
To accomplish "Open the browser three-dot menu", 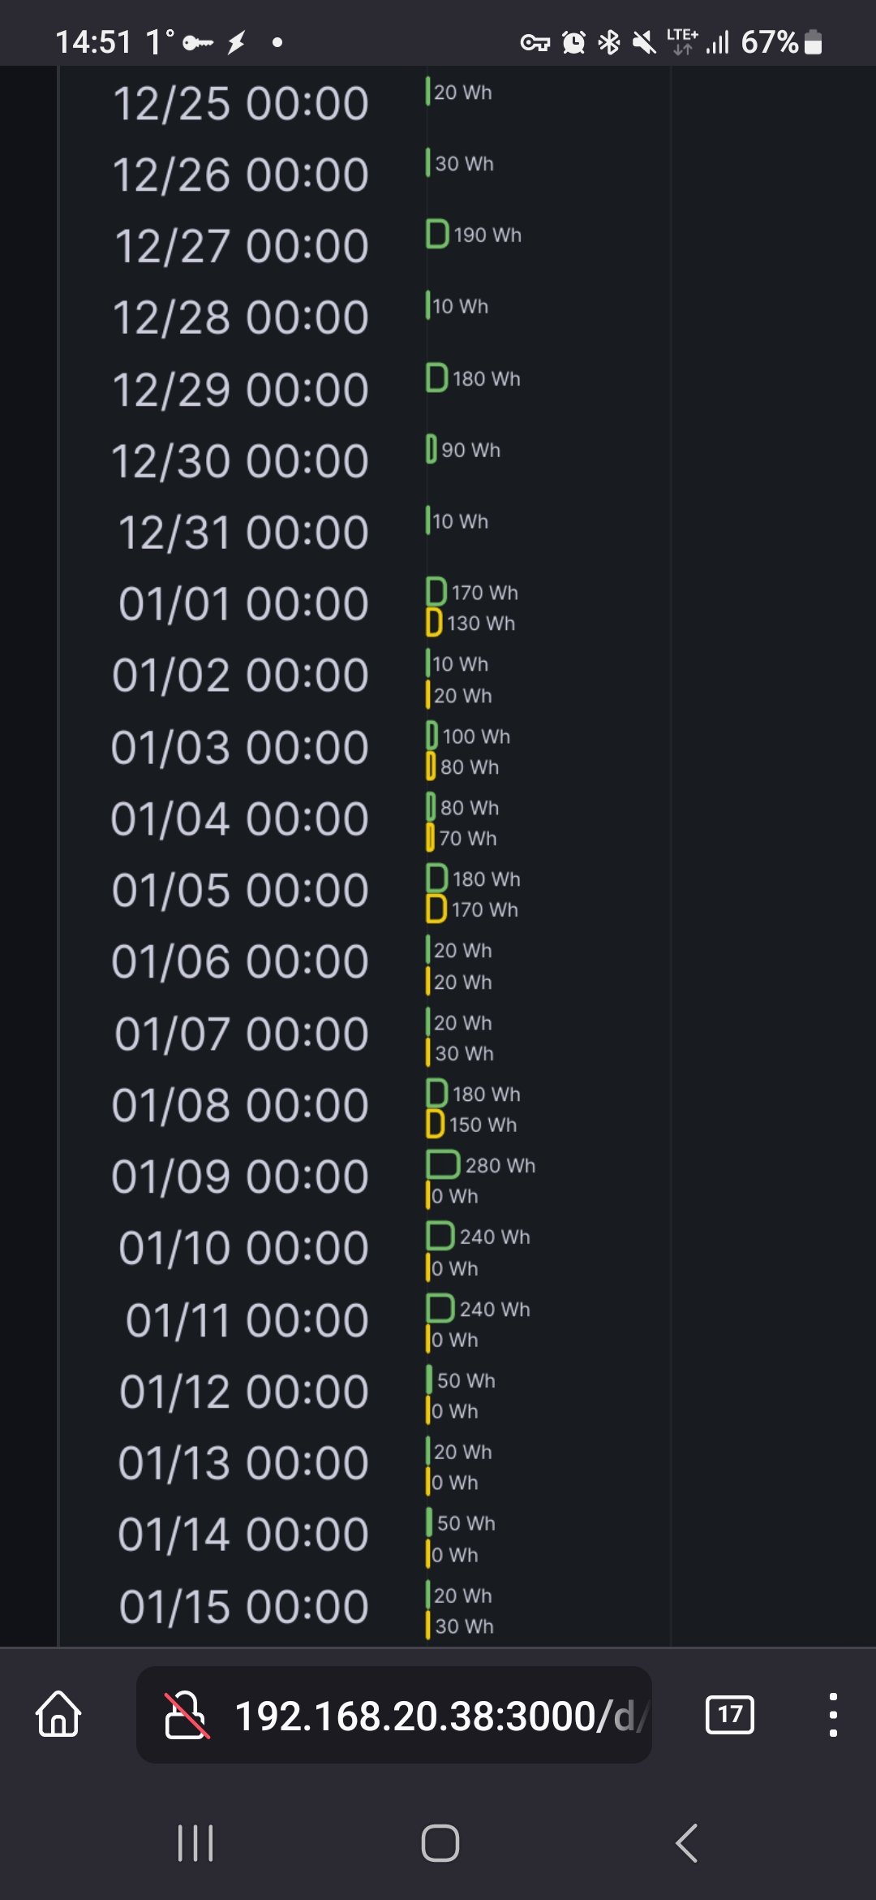I will tap(832, 1715).
